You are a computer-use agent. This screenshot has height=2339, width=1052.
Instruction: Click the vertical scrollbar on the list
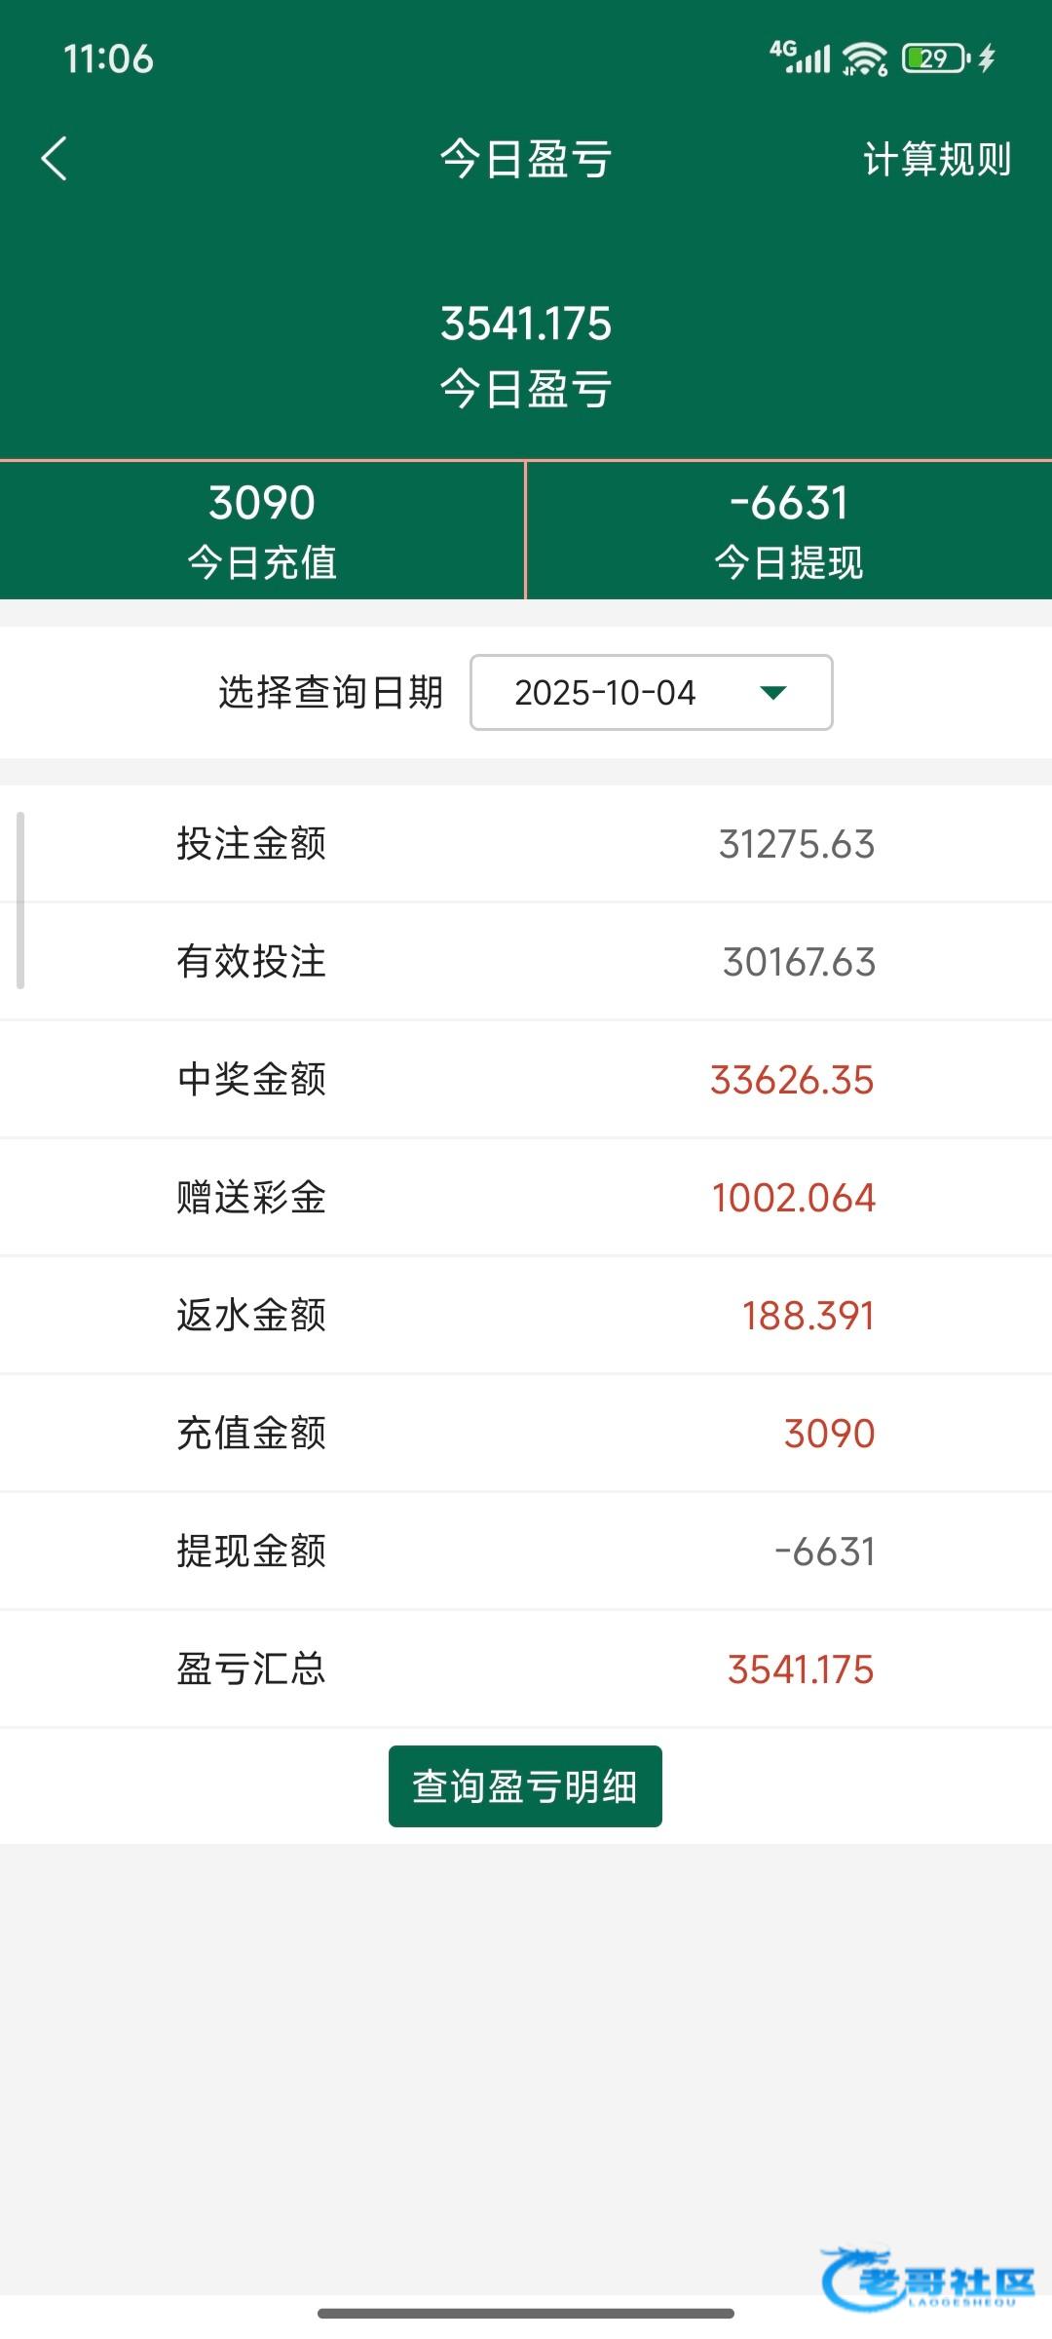click(x=20, y=900)
